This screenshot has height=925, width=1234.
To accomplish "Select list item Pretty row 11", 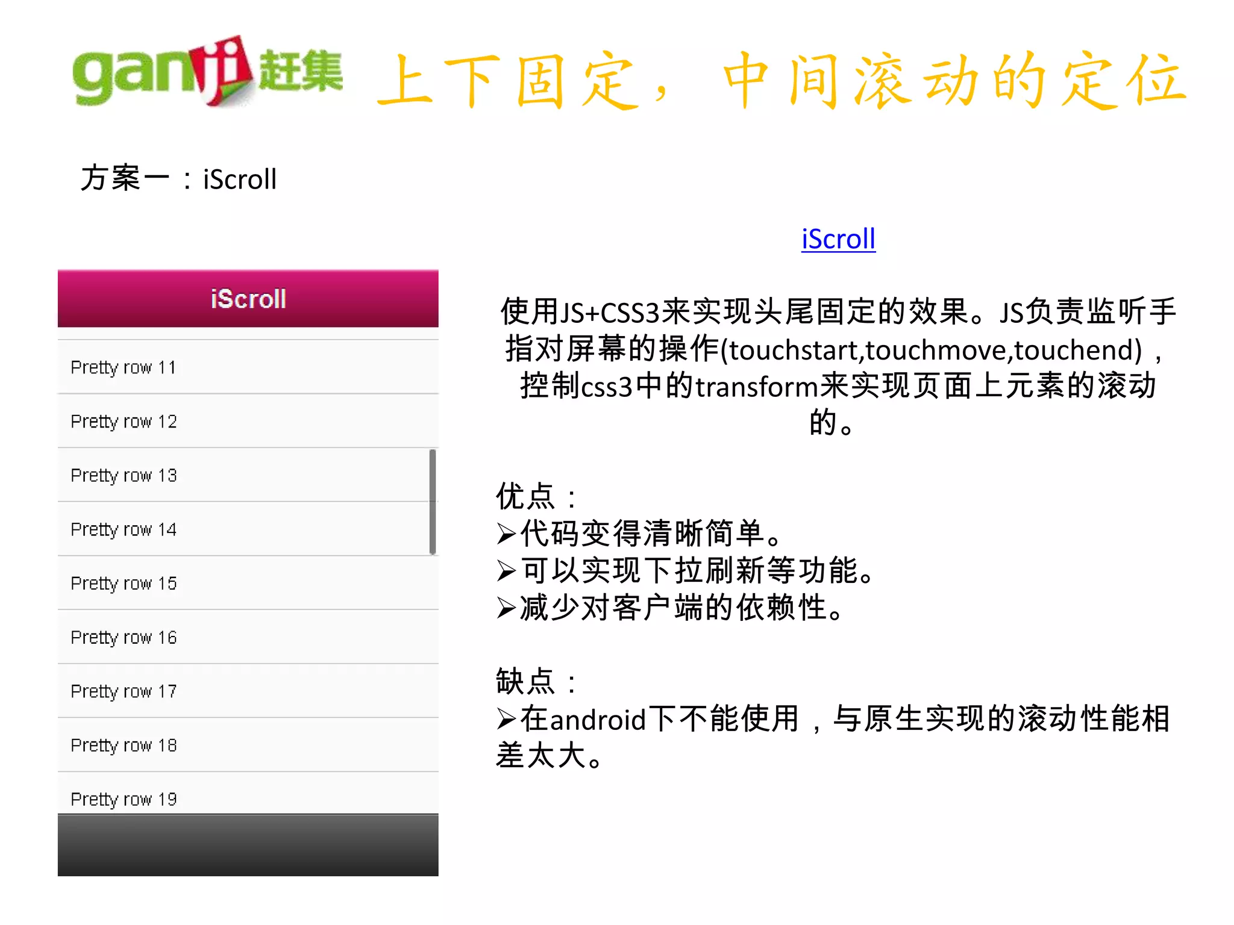I will pyautogui.click(x=248, y=367).
